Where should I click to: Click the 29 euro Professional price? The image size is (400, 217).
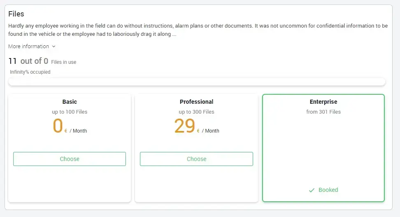(184, 126)
